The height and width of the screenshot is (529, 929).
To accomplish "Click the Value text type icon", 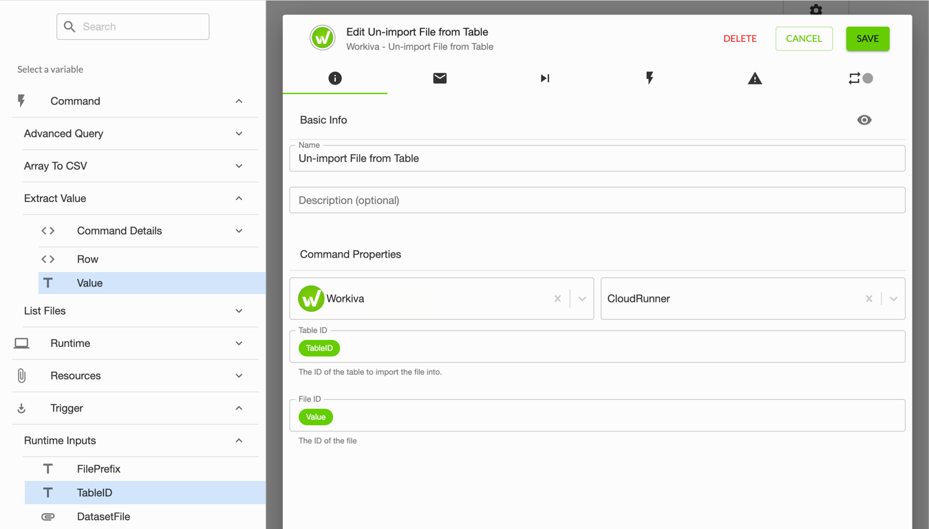I will (x=48, y=283).
